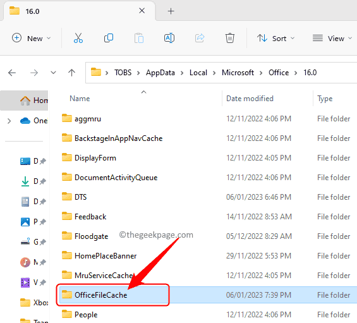This screenshot has width=357, height=323.
Task: Click DTS date 06/01/2023 6:46 PM
Action: coord(258,197)
